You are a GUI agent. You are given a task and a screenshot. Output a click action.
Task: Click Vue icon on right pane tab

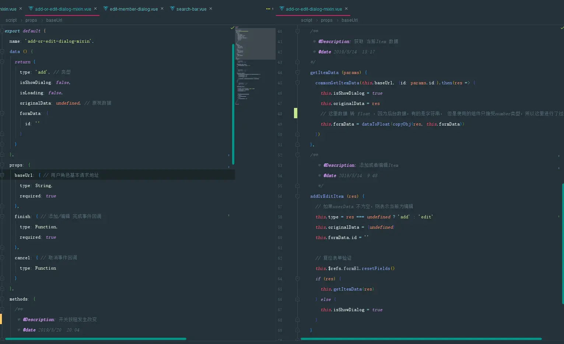click(282, 8)
